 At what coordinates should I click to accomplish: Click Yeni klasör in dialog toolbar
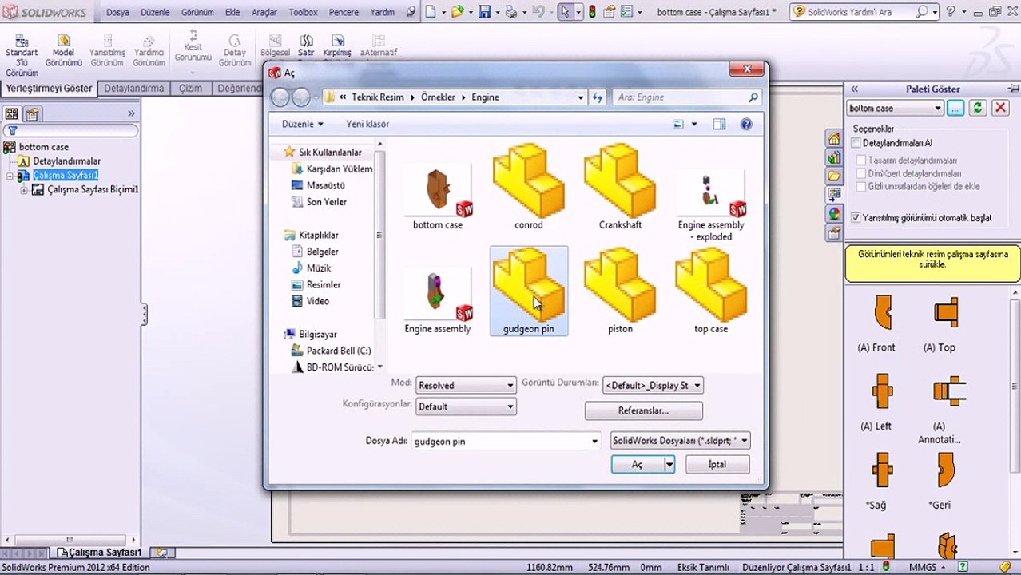(367, 124)
